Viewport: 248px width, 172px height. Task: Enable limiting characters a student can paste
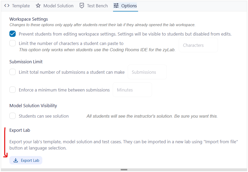(12, 43)
